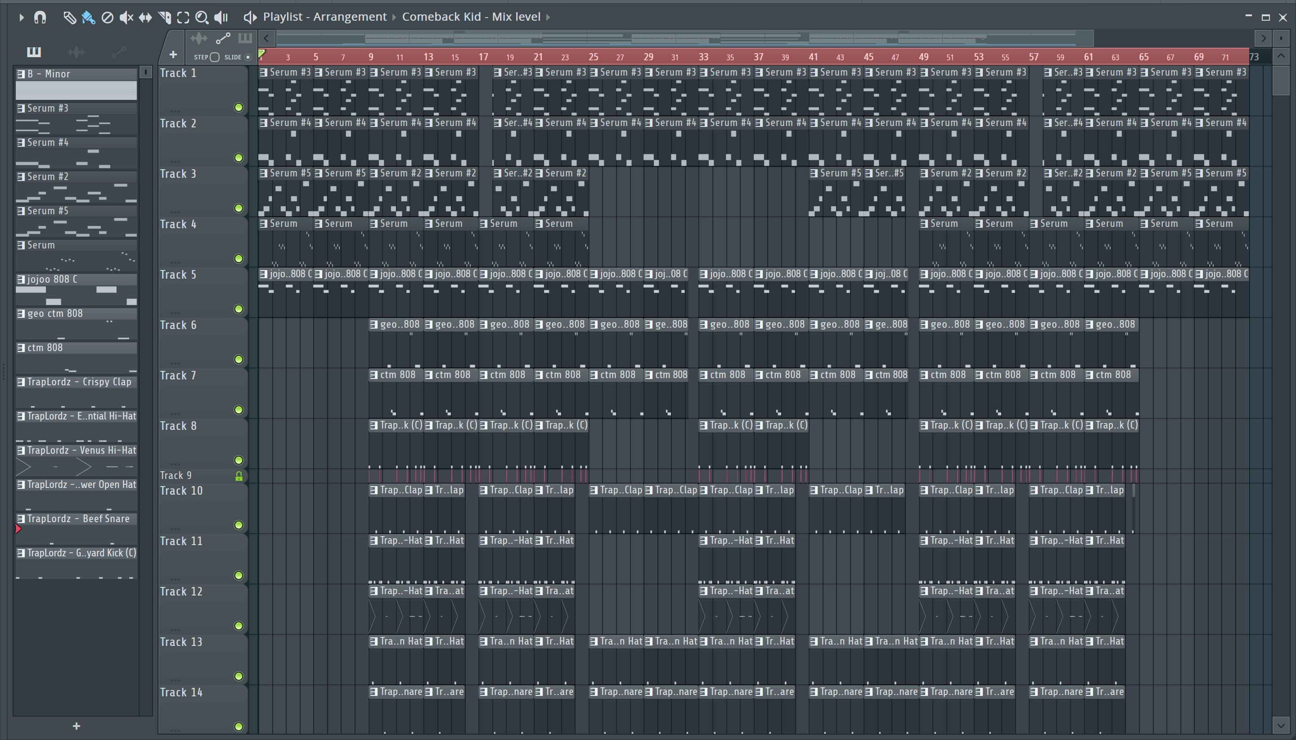The height and width of the screenshot is (740, 1296).
Task: Click bar 33 on the timeline ruler
Action: pos(703,57)
